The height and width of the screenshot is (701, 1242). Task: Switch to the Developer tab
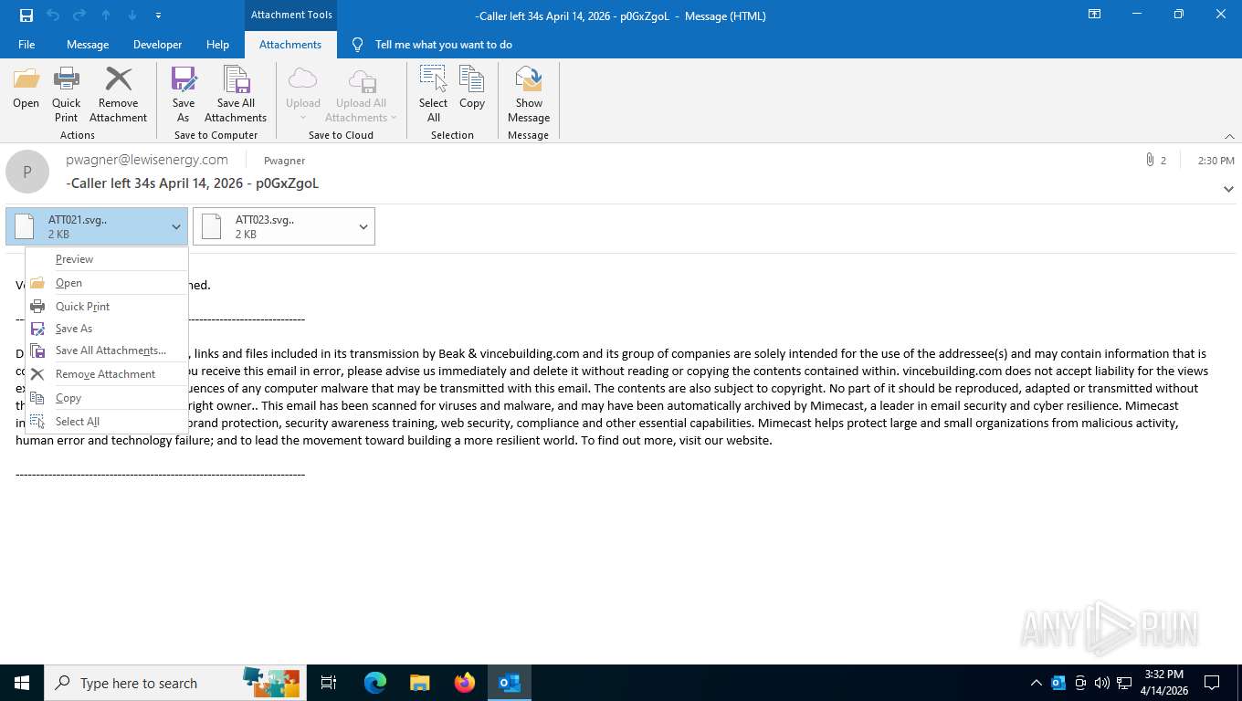pos(157,45)
